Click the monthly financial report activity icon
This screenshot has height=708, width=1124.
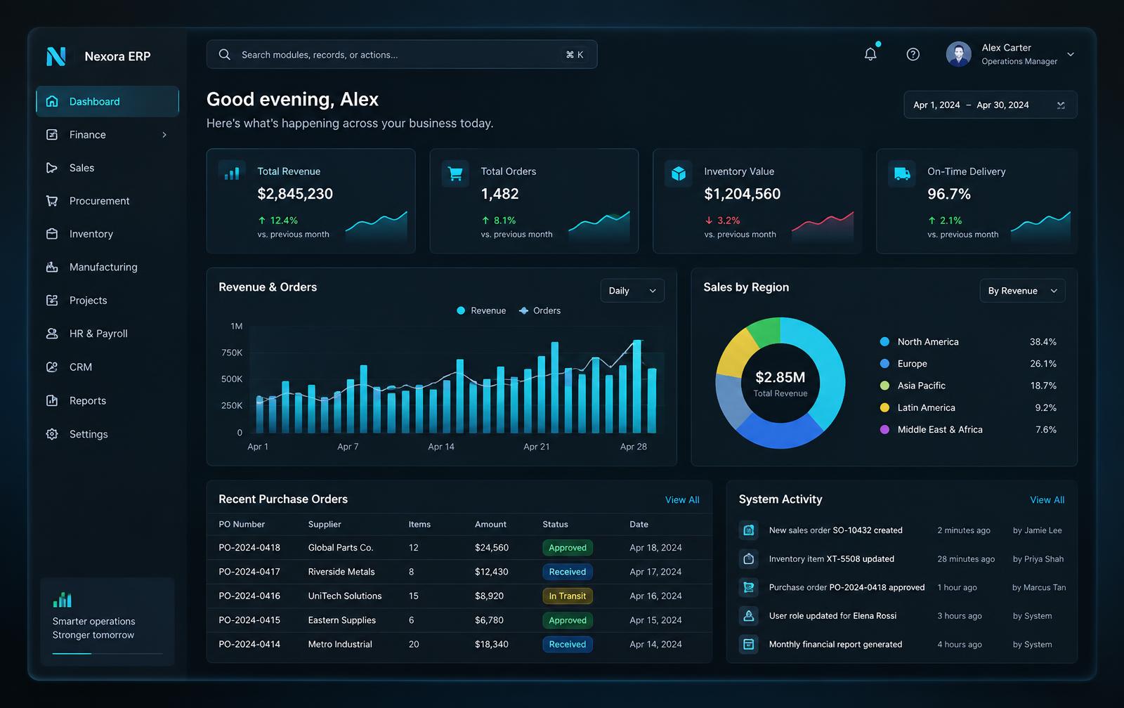(x=749, y=644)
